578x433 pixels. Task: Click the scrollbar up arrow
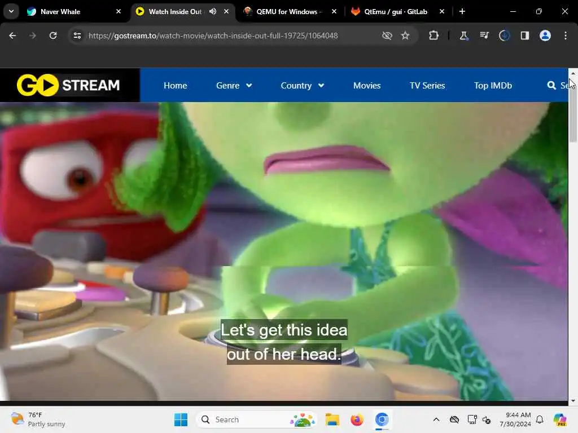[x=573, y=73]
